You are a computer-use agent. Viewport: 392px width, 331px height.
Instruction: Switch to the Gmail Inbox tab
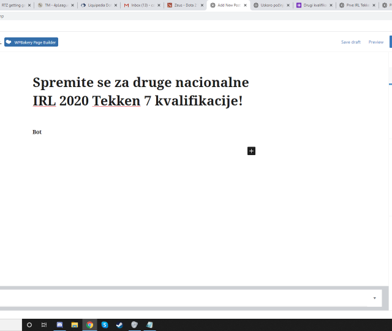(140, 5)
